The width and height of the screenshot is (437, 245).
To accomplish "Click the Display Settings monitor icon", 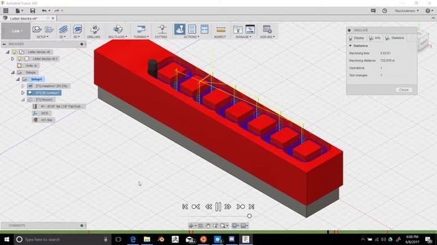I will (x=235, y=225).
